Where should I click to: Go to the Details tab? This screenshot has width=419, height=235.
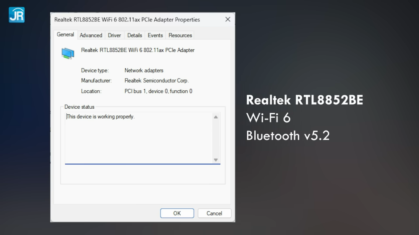coord(134,36)
